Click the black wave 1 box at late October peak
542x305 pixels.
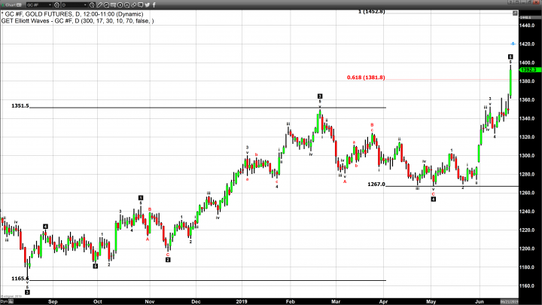click(x=141, y=198)
